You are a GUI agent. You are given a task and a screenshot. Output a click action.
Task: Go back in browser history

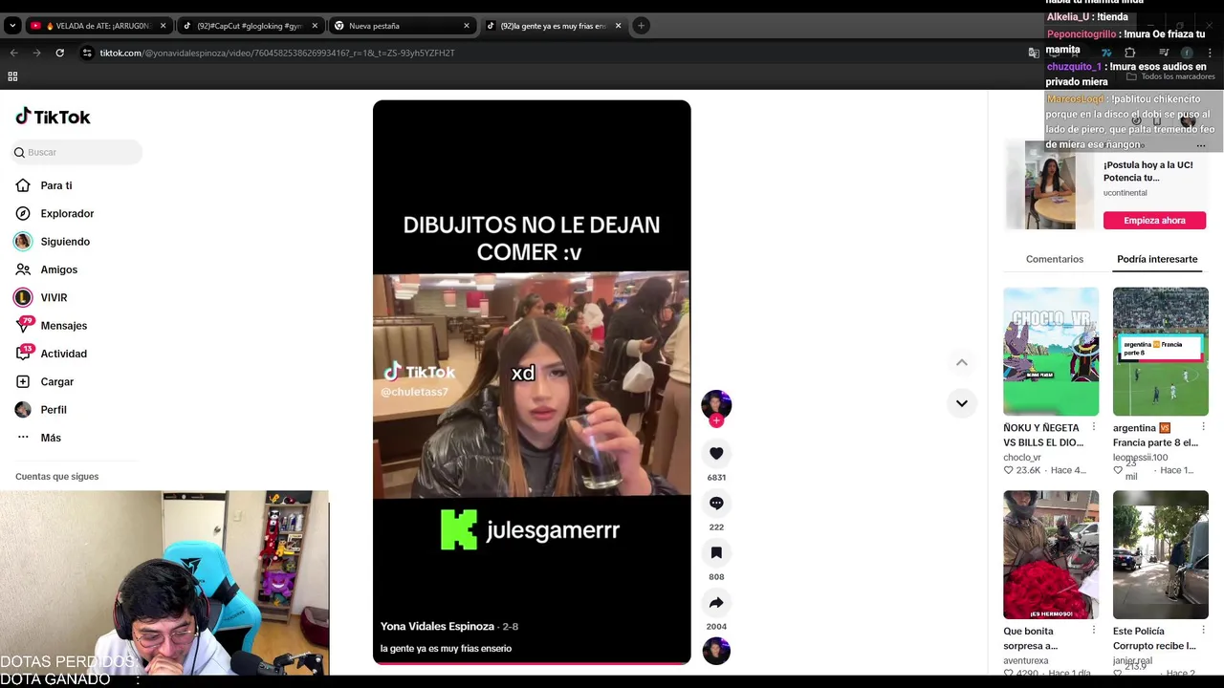pos(13,53)
